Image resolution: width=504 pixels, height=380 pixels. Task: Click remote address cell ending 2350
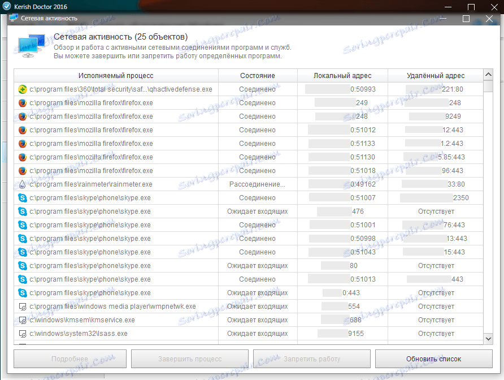[x=436, y=198]
